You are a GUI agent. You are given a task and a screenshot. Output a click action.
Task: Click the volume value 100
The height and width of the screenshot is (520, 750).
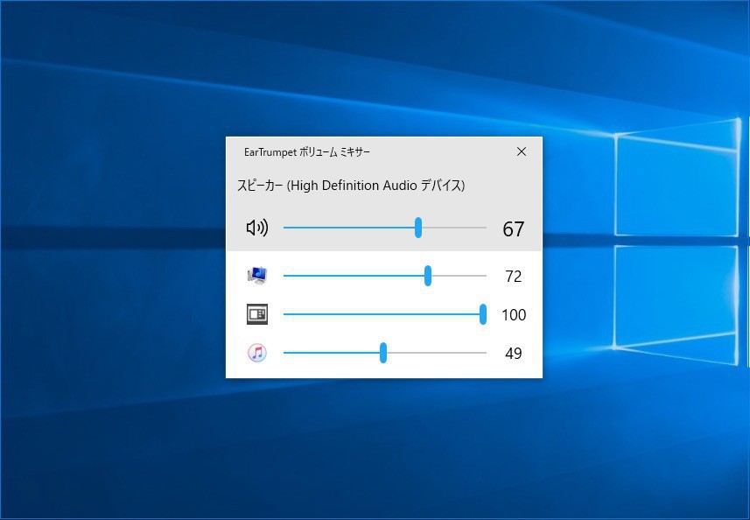(514, 315)
